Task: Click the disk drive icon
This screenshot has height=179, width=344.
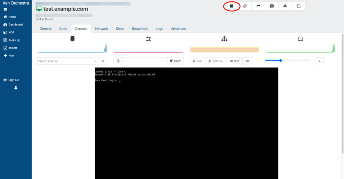Action: click(300, 39)
